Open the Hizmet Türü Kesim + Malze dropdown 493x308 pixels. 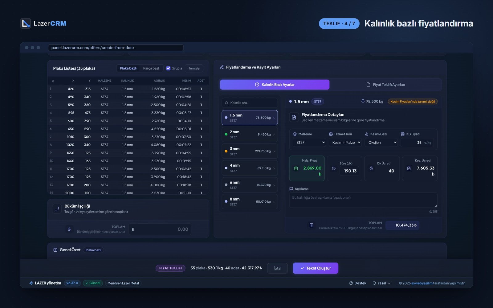(345, 143)
